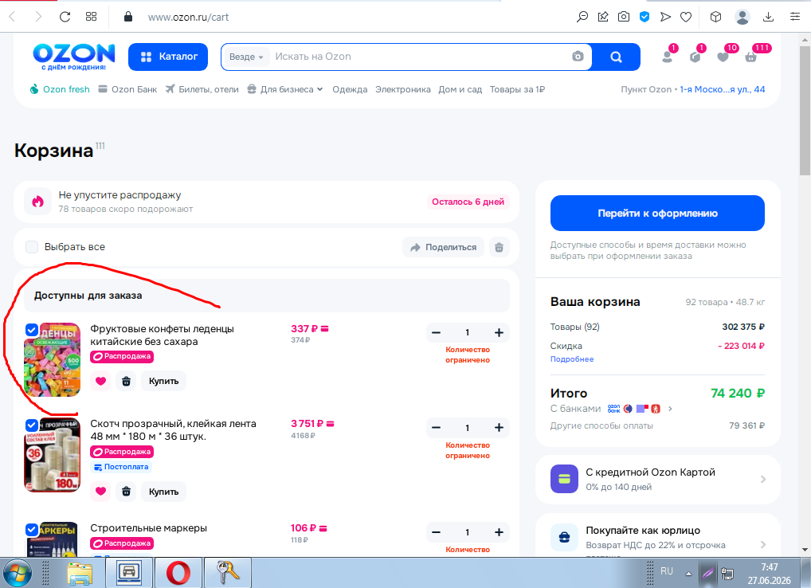Click Купить for Скотч прозрачный
This screenshot has height=588, width=811.
(x=163, y=492)
